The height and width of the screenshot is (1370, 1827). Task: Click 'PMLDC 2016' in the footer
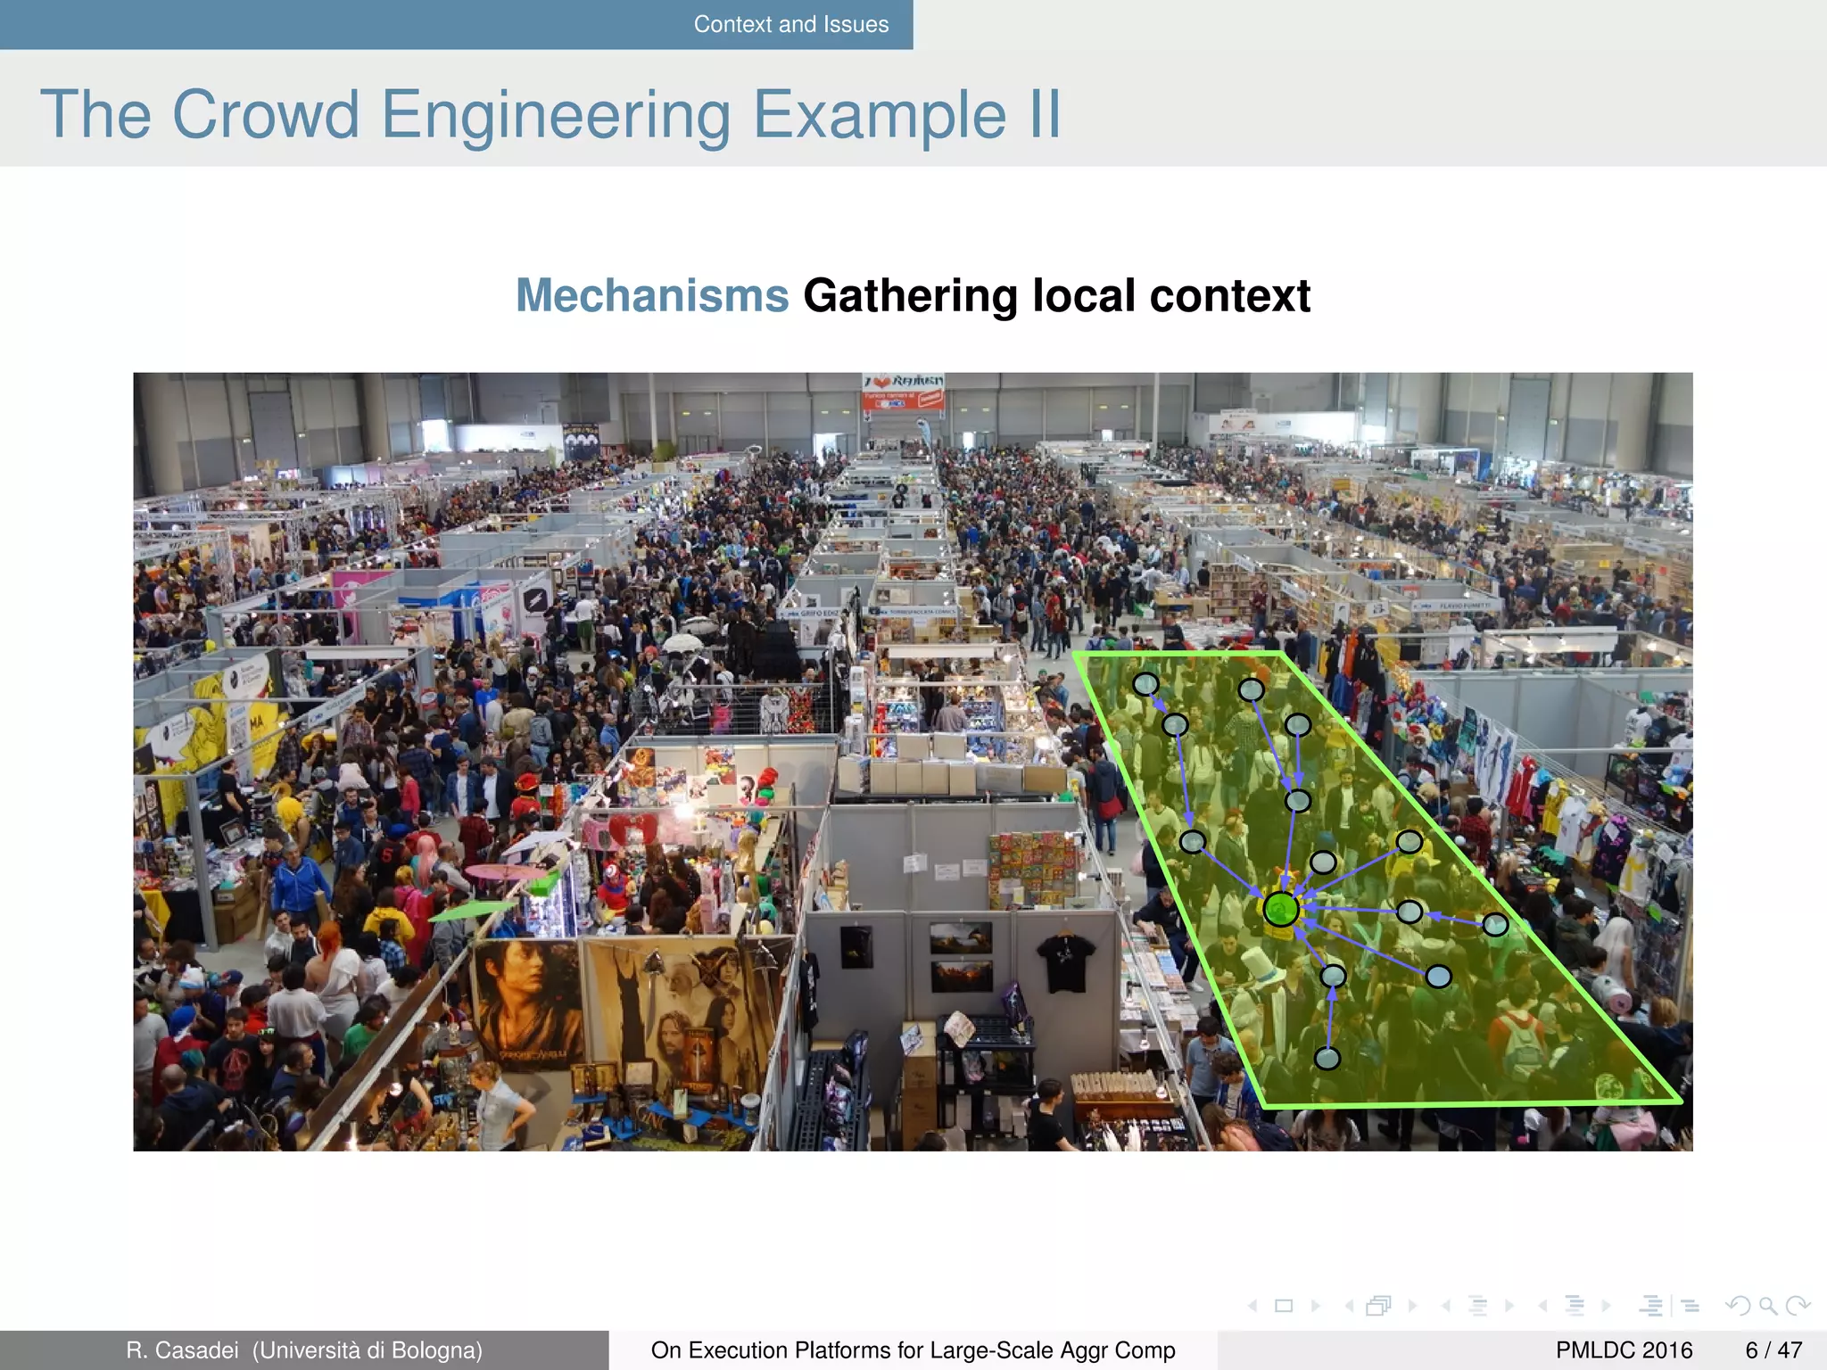point(1624,1350)
